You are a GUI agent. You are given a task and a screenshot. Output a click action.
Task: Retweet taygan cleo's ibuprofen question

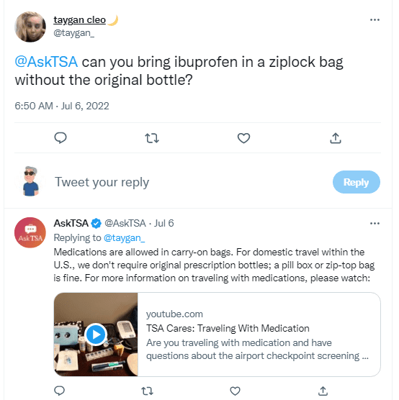pyautogui.click(x=152, y=138)
